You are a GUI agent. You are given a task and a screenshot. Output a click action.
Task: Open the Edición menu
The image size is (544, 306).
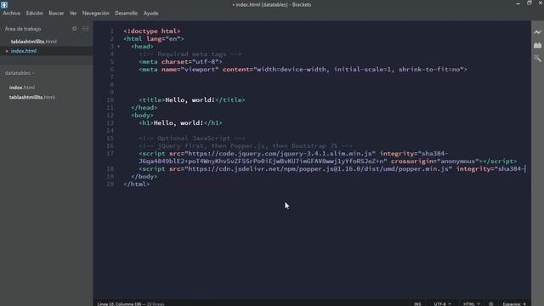(35, 14)
